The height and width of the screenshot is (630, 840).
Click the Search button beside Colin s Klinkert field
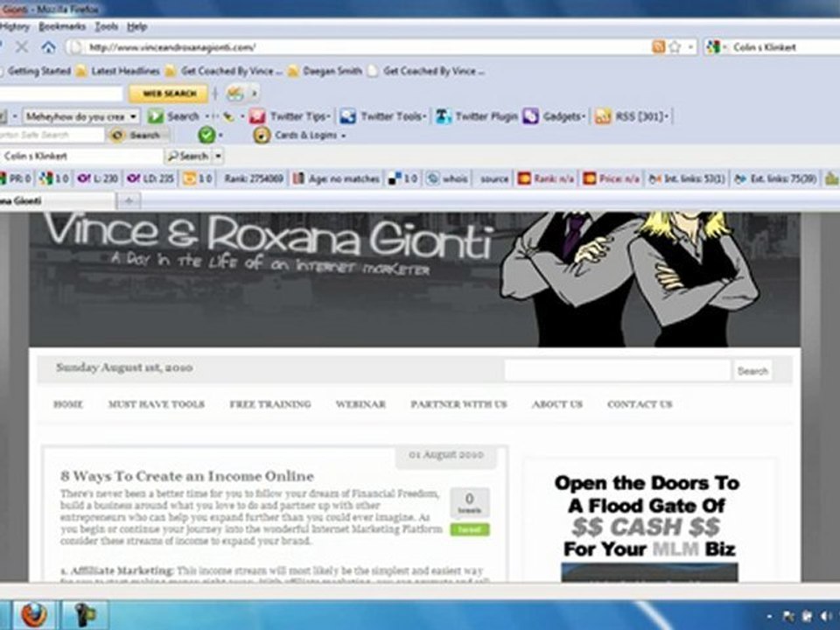coord(188,157)
